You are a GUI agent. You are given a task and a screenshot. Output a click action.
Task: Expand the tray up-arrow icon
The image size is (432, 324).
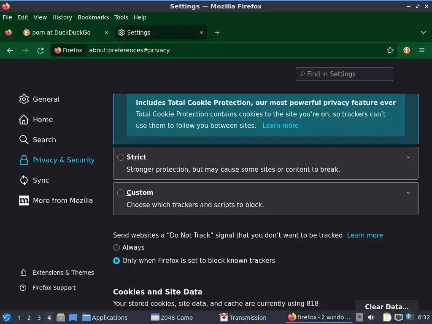[359, 317]
